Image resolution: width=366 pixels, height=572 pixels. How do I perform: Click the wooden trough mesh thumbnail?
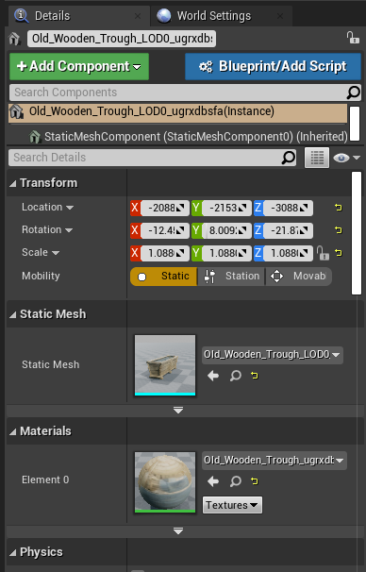tap(165, 364)
